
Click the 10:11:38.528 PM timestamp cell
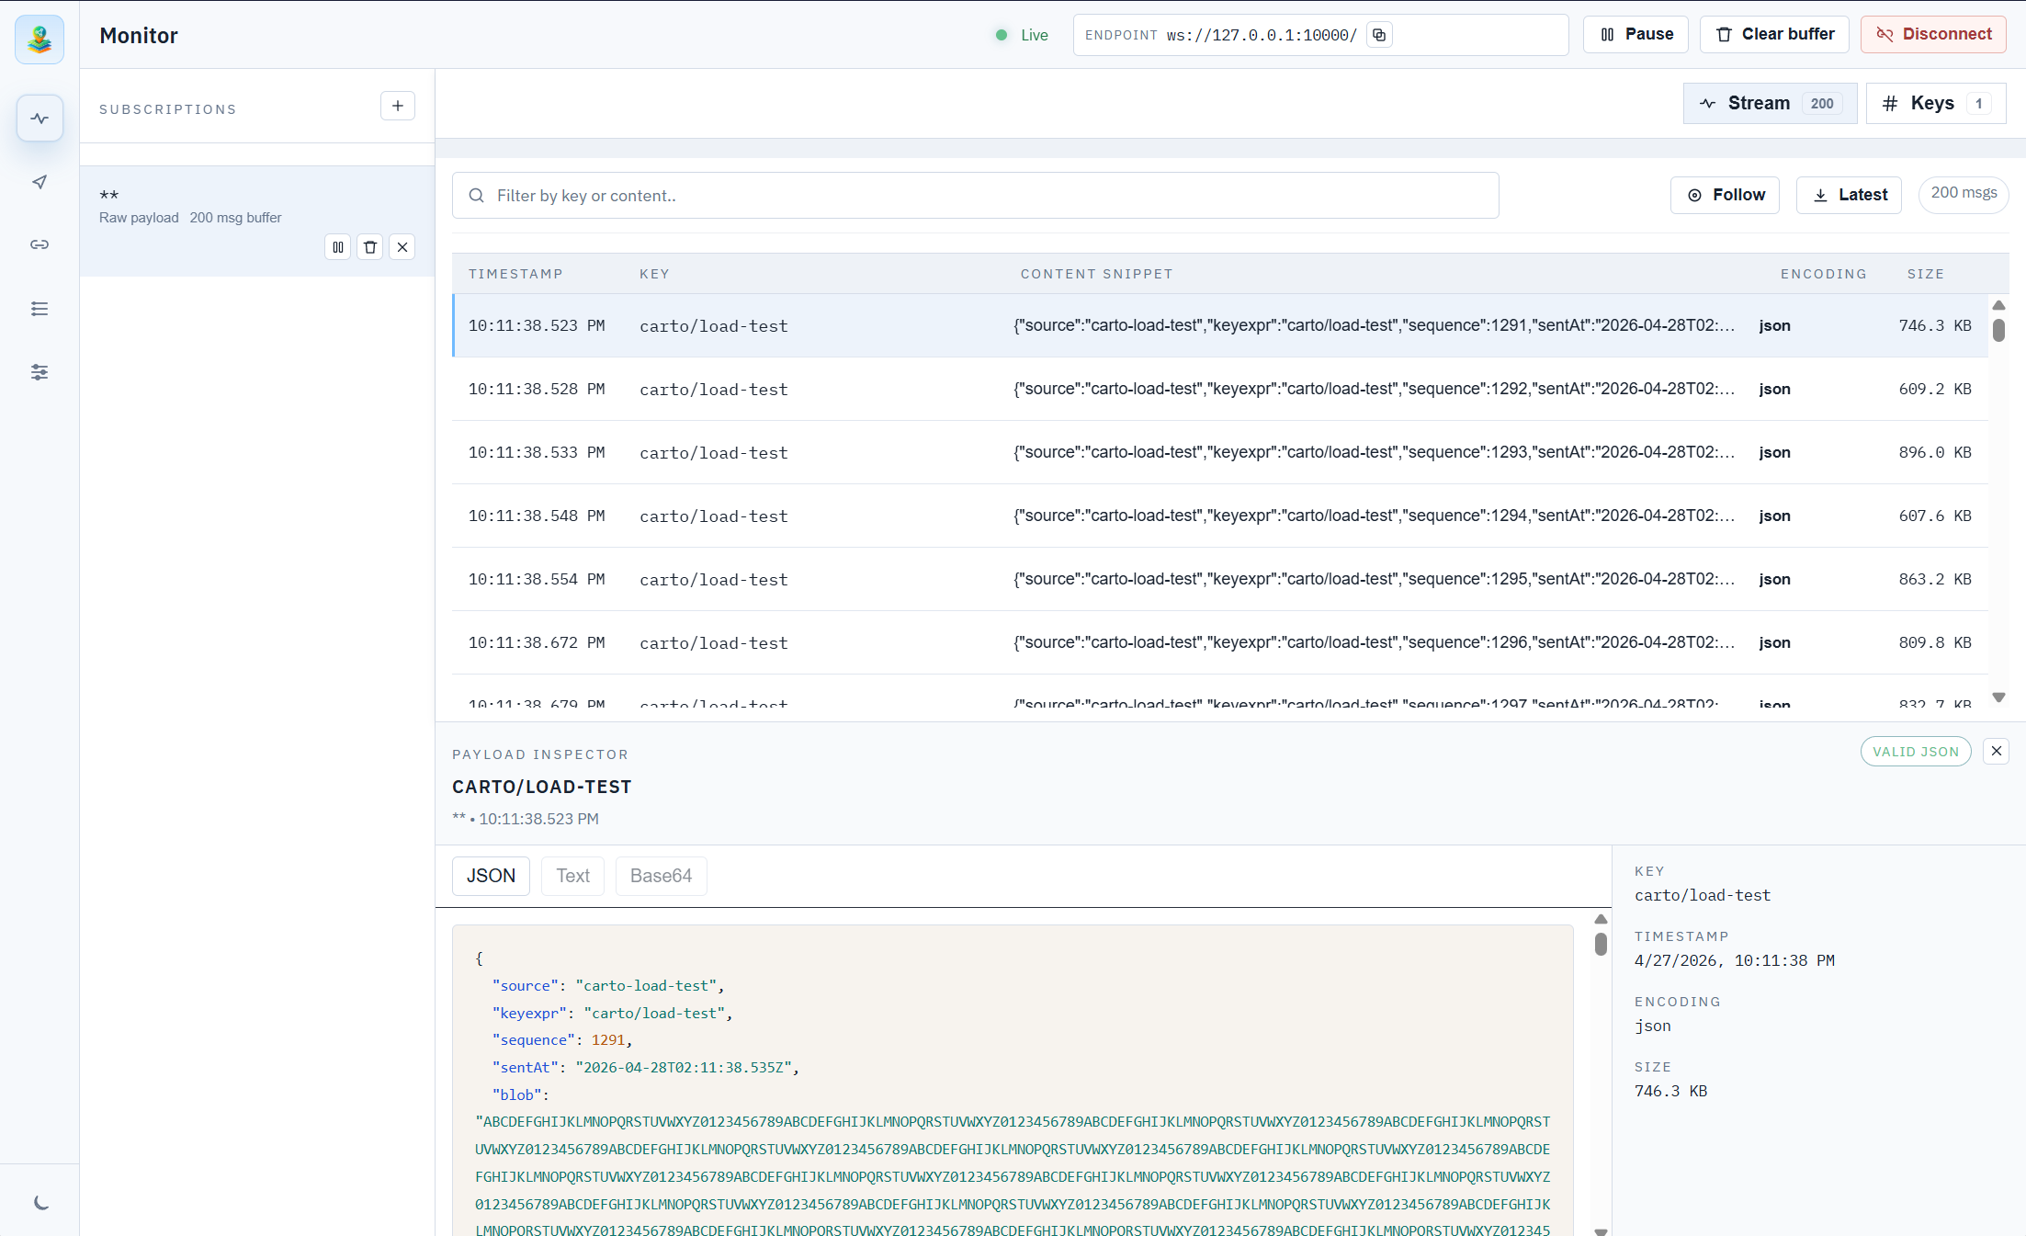pyautogui.click(x=537, y=390)
